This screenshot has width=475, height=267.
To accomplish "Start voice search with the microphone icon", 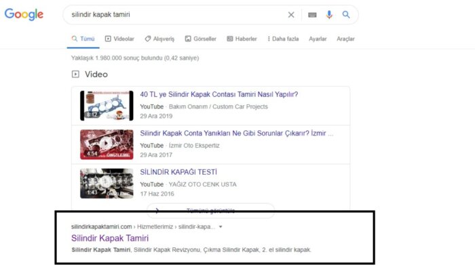I will click(x=329, y=14).
